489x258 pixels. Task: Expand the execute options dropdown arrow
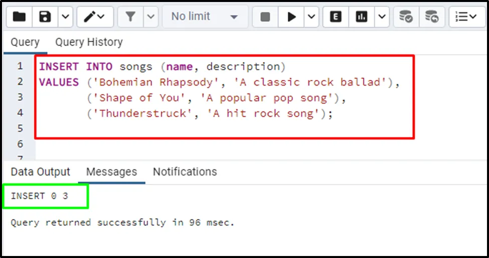click(311, 17)
